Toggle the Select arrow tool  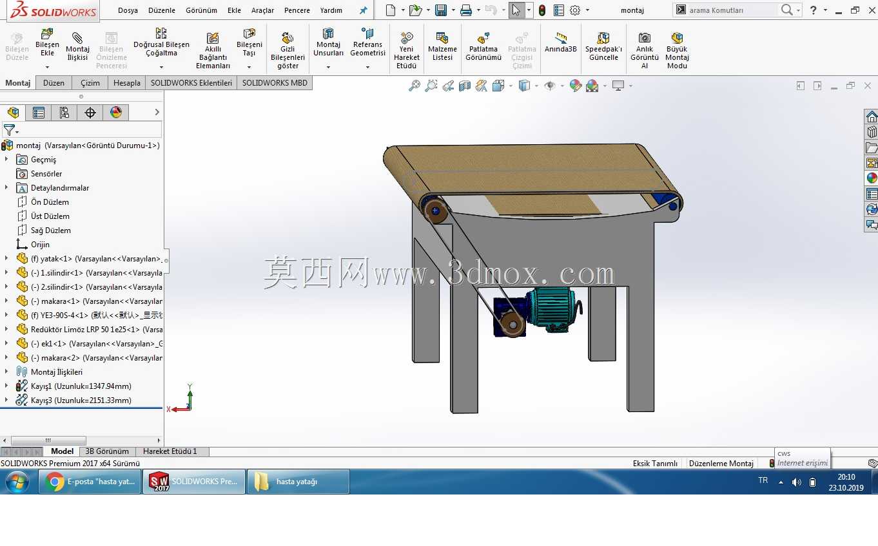pyautogui.click(x=516, y=10)
